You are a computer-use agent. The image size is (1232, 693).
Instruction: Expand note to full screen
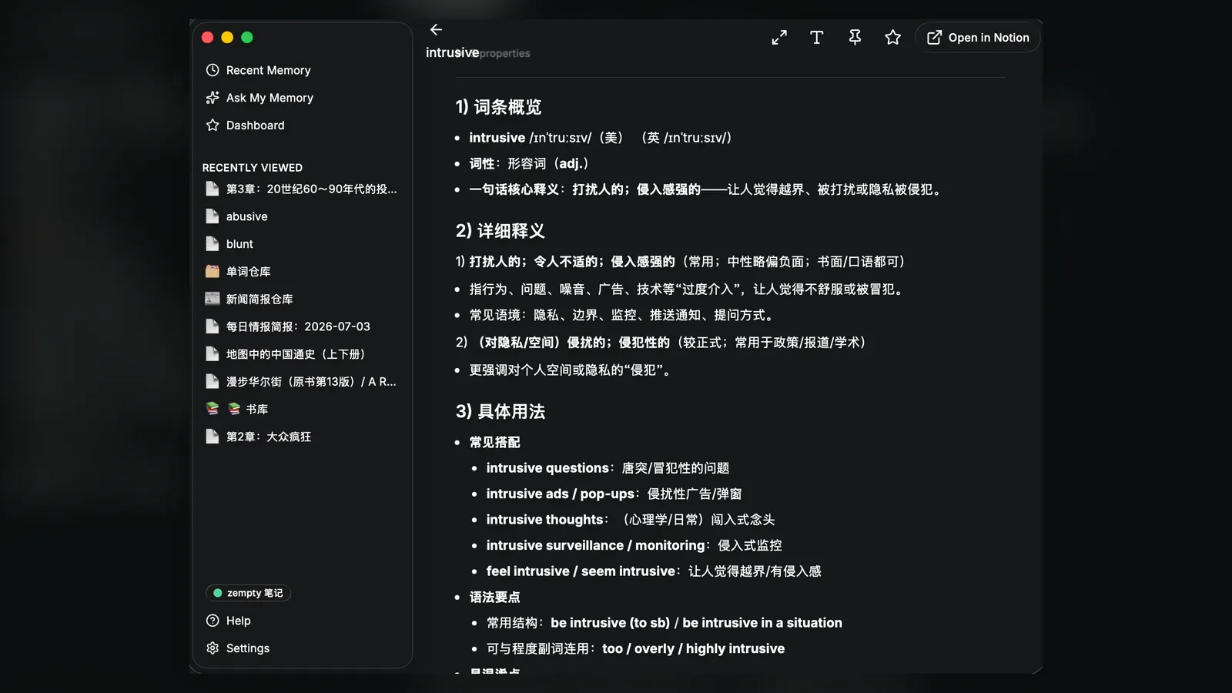[x=779, y=37]
